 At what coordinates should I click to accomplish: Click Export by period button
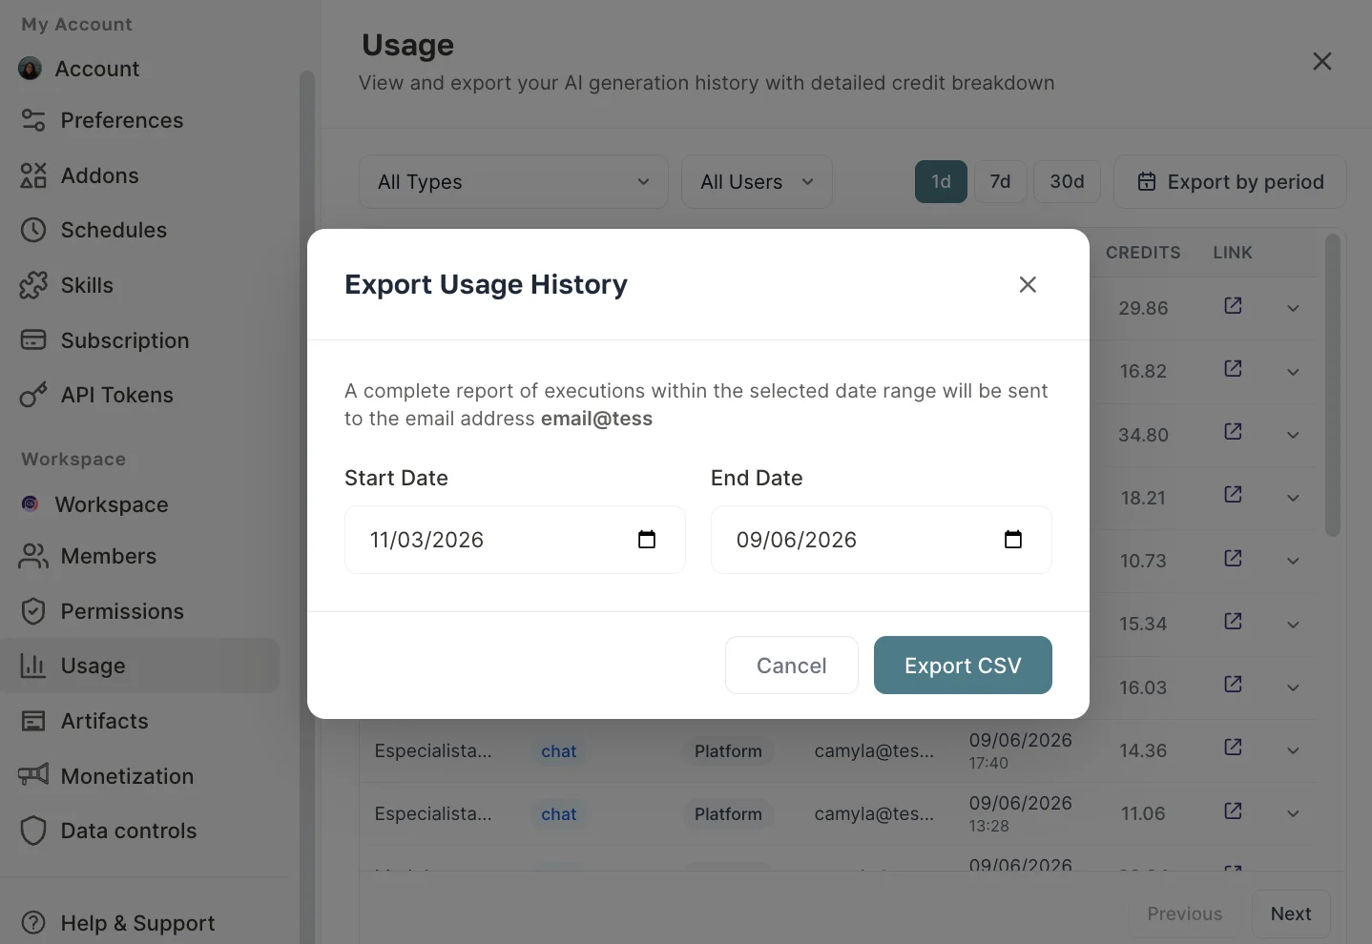pos(1230,181)
